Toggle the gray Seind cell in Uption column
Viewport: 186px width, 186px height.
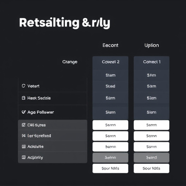pos(151,157)
